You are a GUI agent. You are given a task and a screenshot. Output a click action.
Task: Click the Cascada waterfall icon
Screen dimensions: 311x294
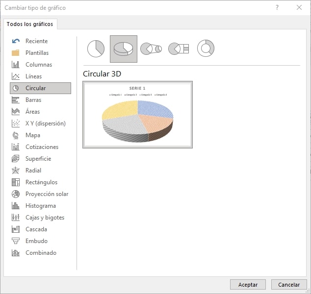tap(16, 229)
